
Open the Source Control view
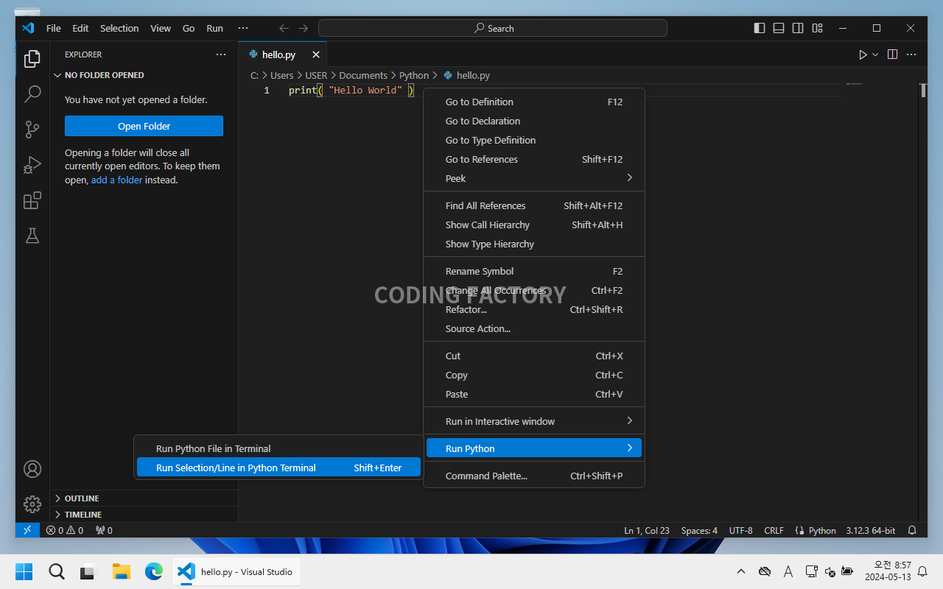pos(32,130)
